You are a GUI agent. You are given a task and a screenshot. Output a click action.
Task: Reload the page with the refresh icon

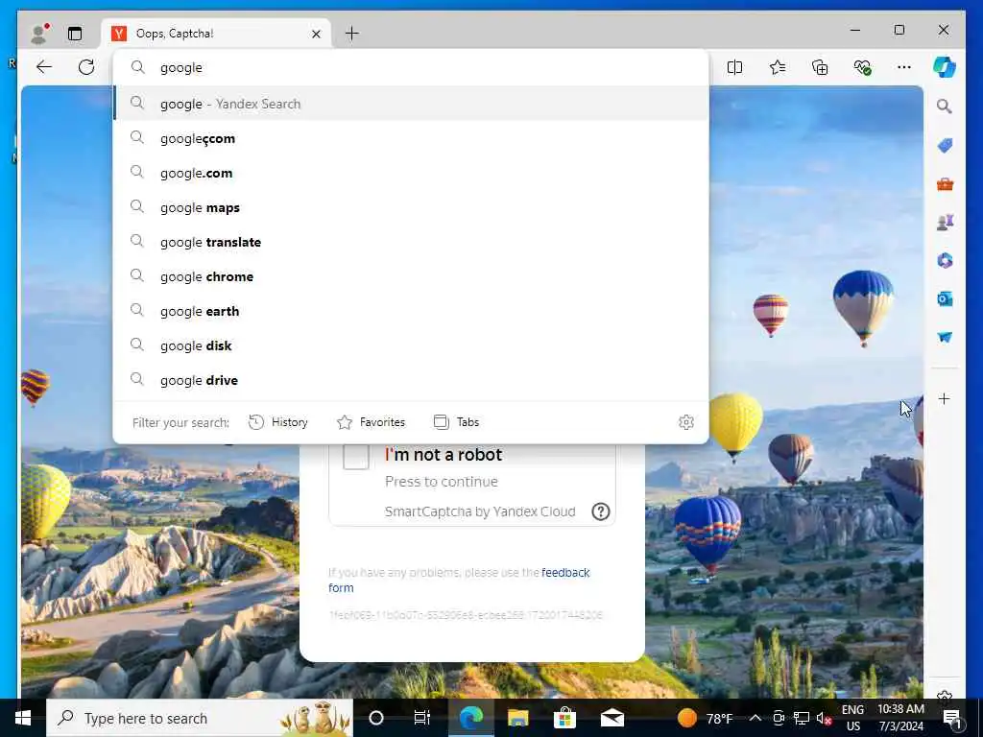pyautogui.click(x=86, y=67)
